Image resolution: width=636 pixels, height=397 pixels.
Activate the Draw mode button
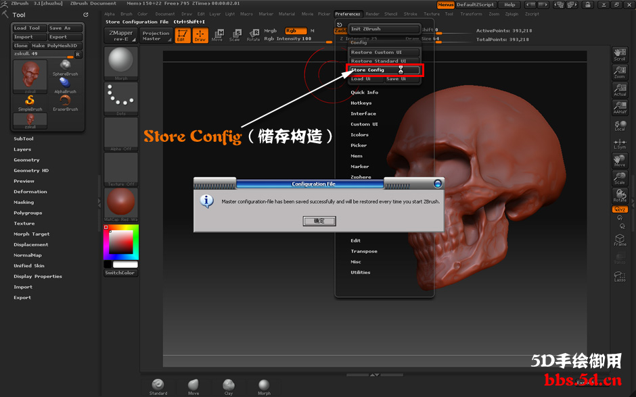click(200, 35)
